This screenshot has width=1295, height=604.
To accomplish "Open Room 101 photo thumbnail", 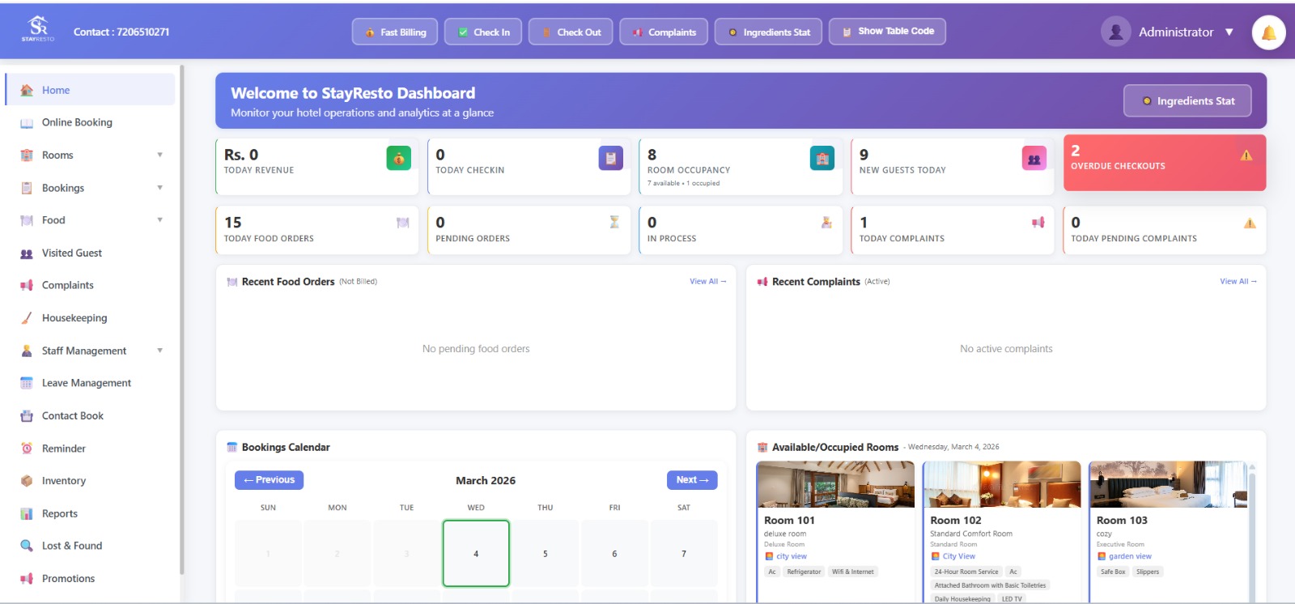I will pos(835,485).
